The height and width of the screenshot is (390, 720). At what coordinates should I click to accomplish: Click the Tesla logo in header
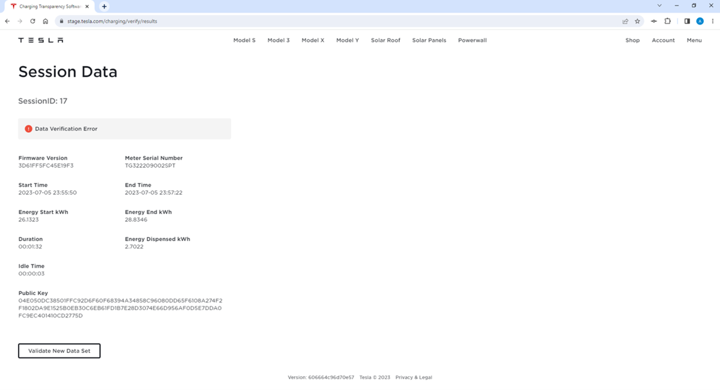tap(41, 40)
